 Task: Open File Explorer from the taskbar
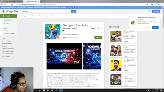pyautogui.click(x=48, y=90)
